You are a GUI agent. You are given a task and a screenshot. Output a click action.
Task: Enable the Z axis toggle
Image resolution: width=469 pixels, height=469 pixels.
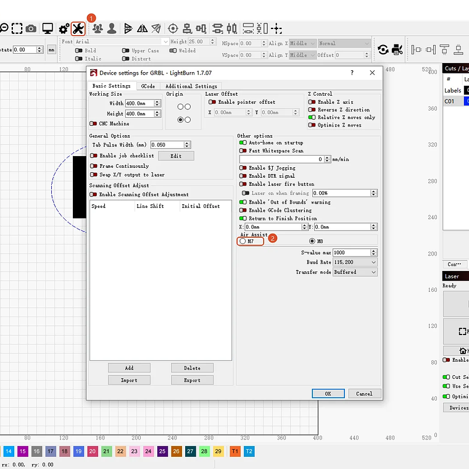click(312, 102)
